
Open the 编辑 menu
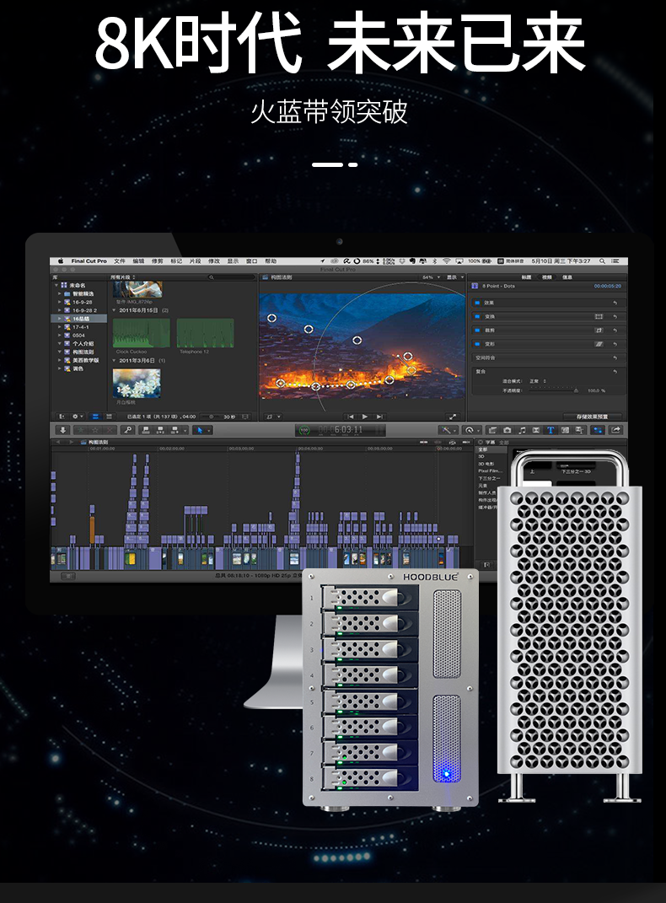[138, 261]
